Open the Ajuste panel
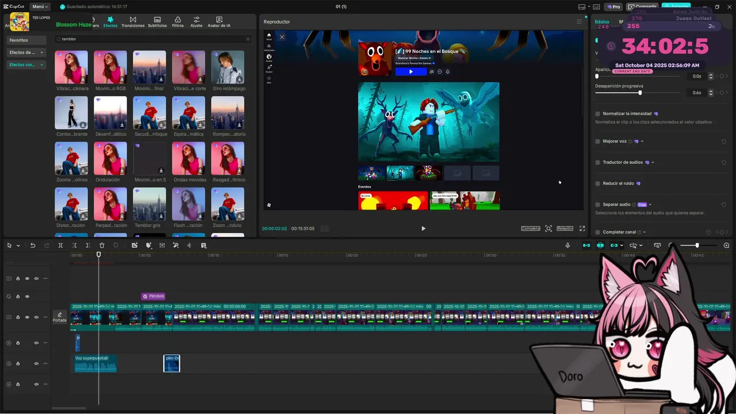 click(197, 22)
